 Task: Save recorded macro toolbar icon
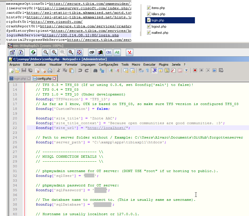[x=221, y=70]
